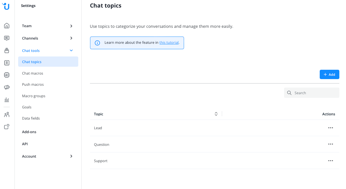The image size is (346, 189).
Task: Open the this tutorial link
Action: [x=169, y=43]
